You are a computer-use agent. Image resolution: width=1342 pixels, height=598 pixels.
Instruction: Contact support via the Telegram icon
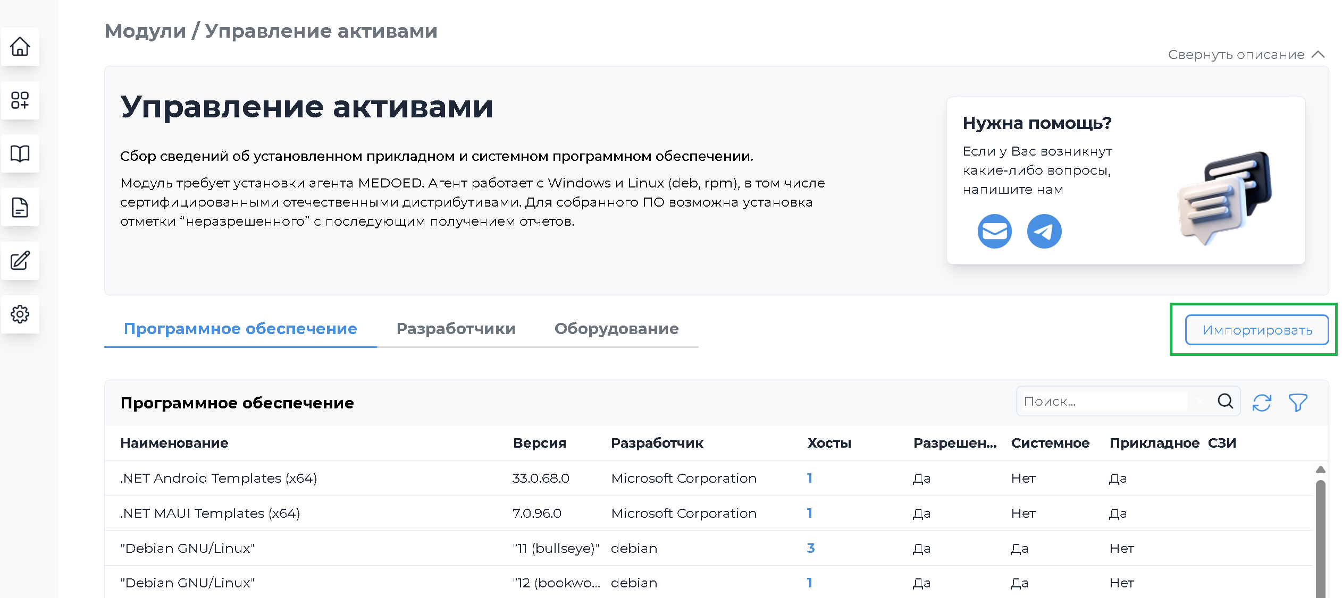click(1044, 231)
